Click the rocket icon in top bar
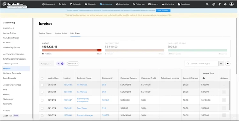The image size is (239, 121). click(219, 4)
